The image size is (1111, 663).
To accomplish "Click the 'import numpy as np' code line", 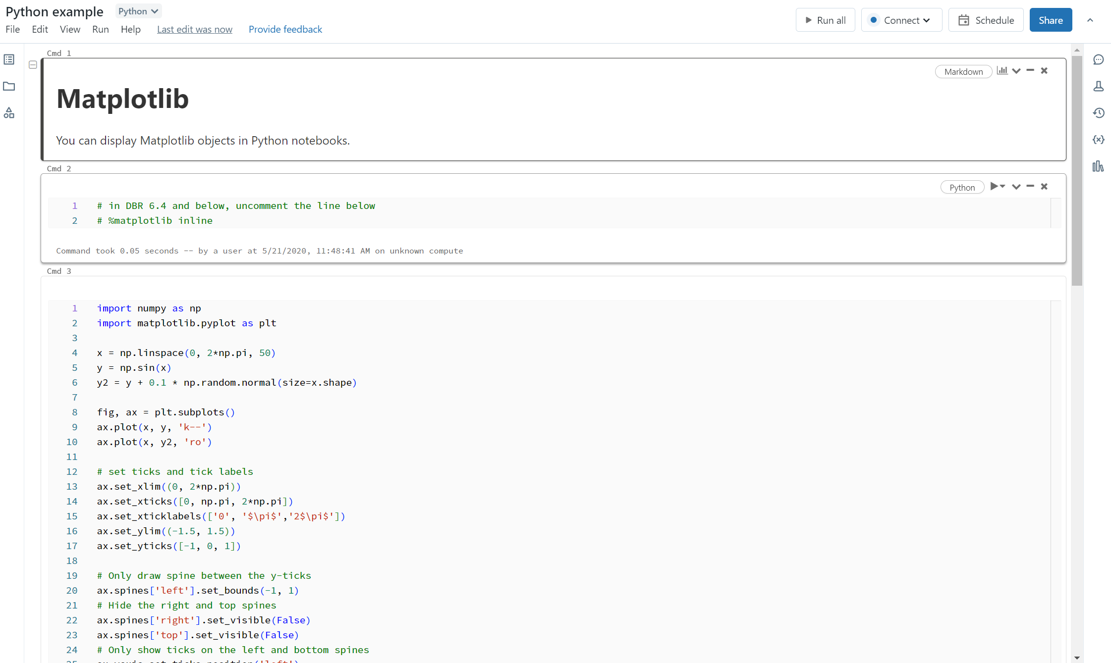I will [x=149, y=308].
